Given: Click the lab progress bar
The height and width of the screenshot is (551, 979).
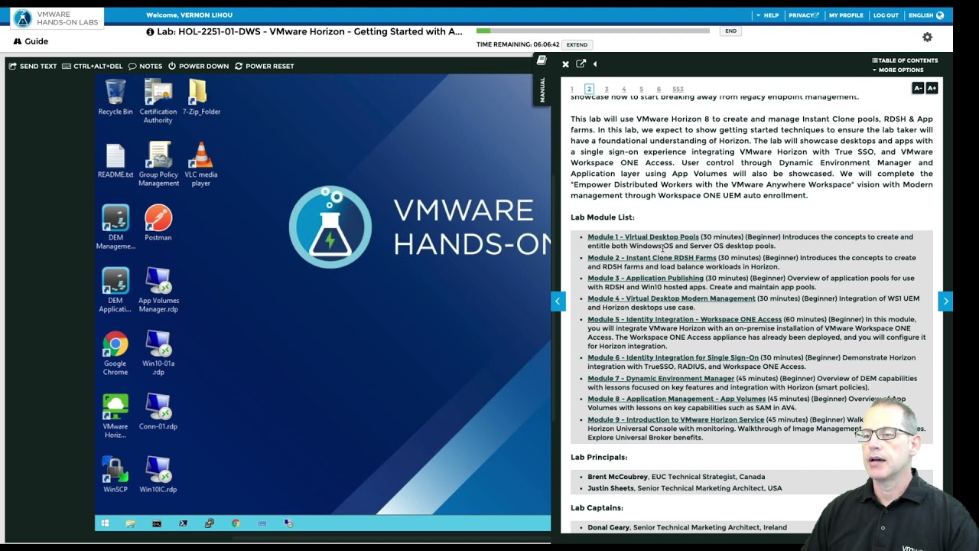Looking at the screenshot, I should pyautogui.click(x=592, y=31).
